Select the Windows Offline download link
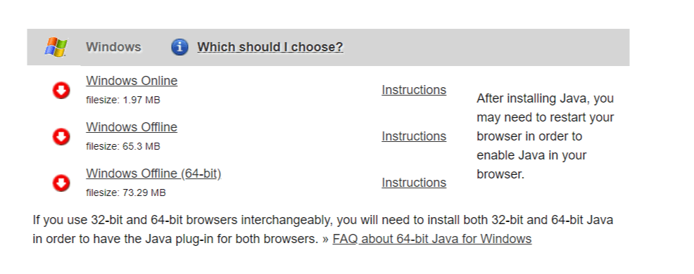Viewport: 694px width, 274px height. coord(132,127)
